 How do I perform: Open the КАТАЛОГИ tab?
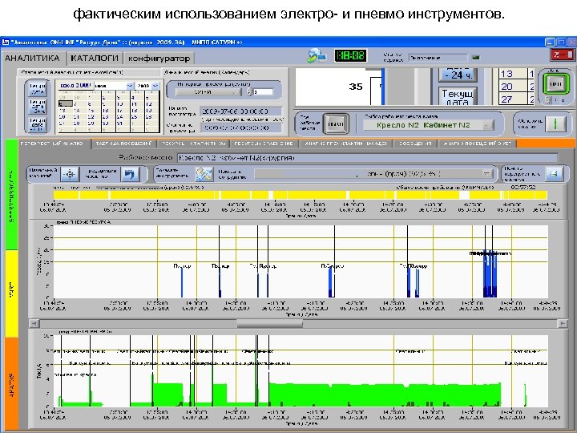pos(95,59)
